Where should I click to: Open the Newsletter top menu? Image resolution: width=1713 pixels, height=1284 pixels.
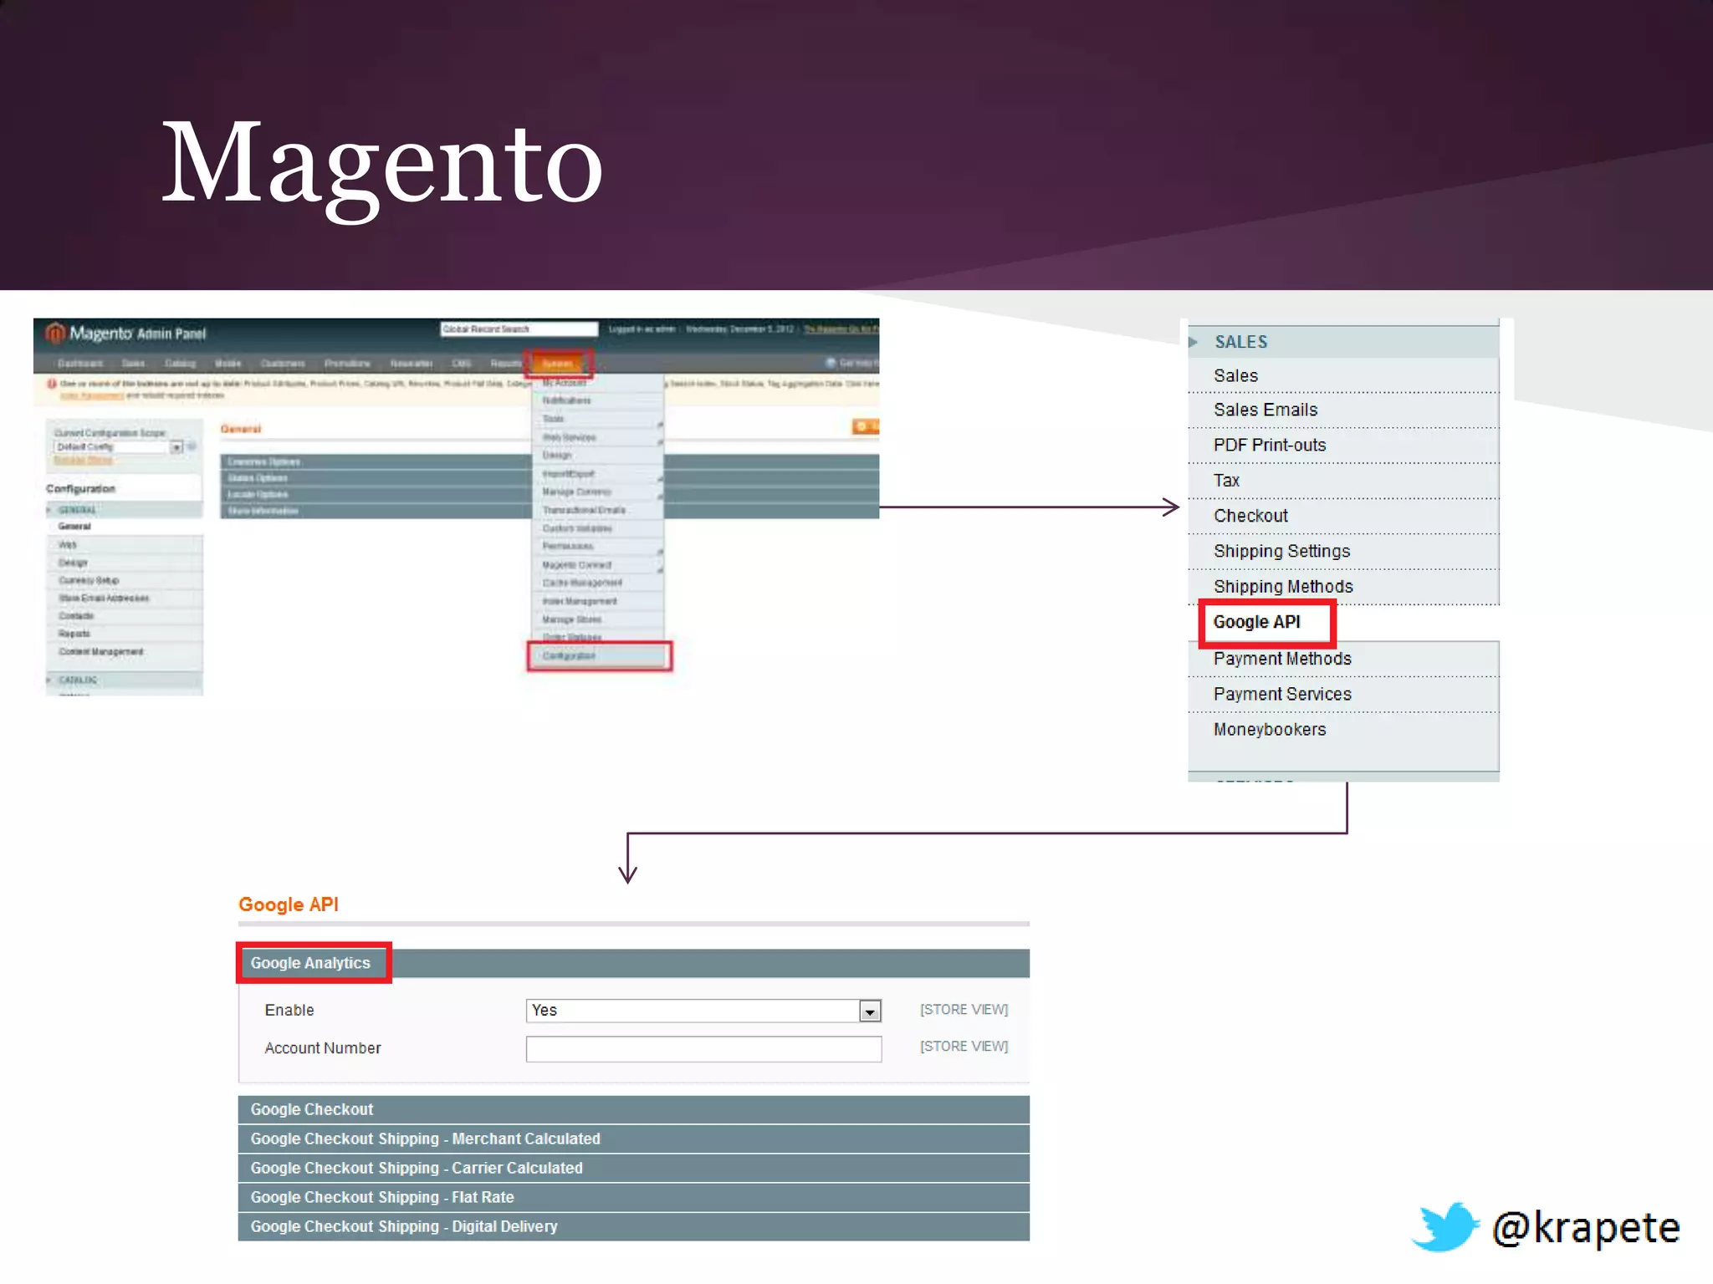411,364
